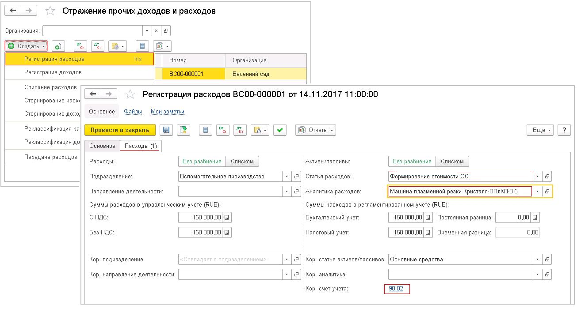Click back arrow in the document window
Screen dimensions: 581x309
pyautogui.click(x=93, y=94)
